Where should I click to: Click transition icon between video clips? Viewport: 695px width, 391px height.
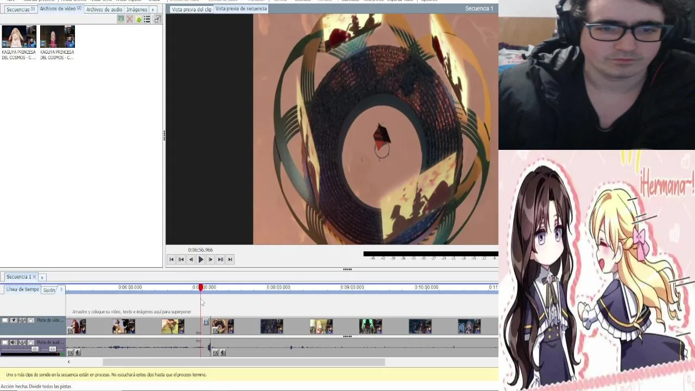[x=206, y=322]
